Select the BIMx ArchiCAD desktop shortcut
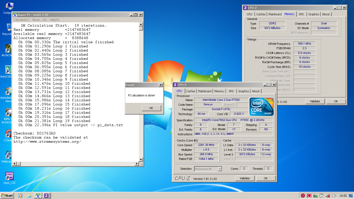 coord(7,116)
